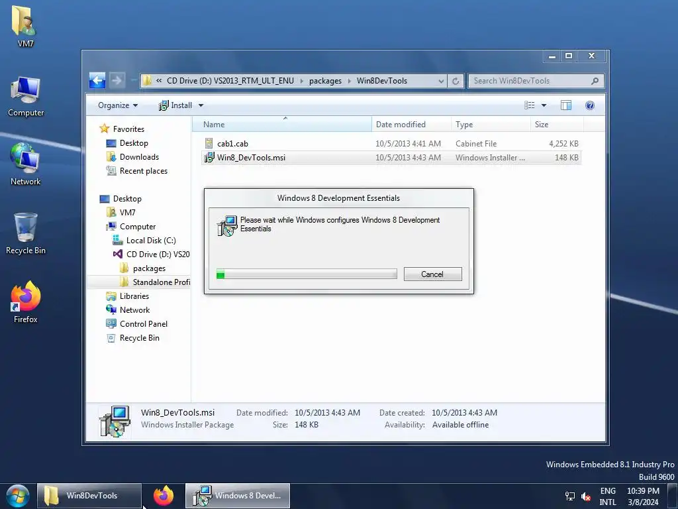Open the view options dropdown arrow
Viewport: 678px width, 509px height.
(x=544, y=105)
